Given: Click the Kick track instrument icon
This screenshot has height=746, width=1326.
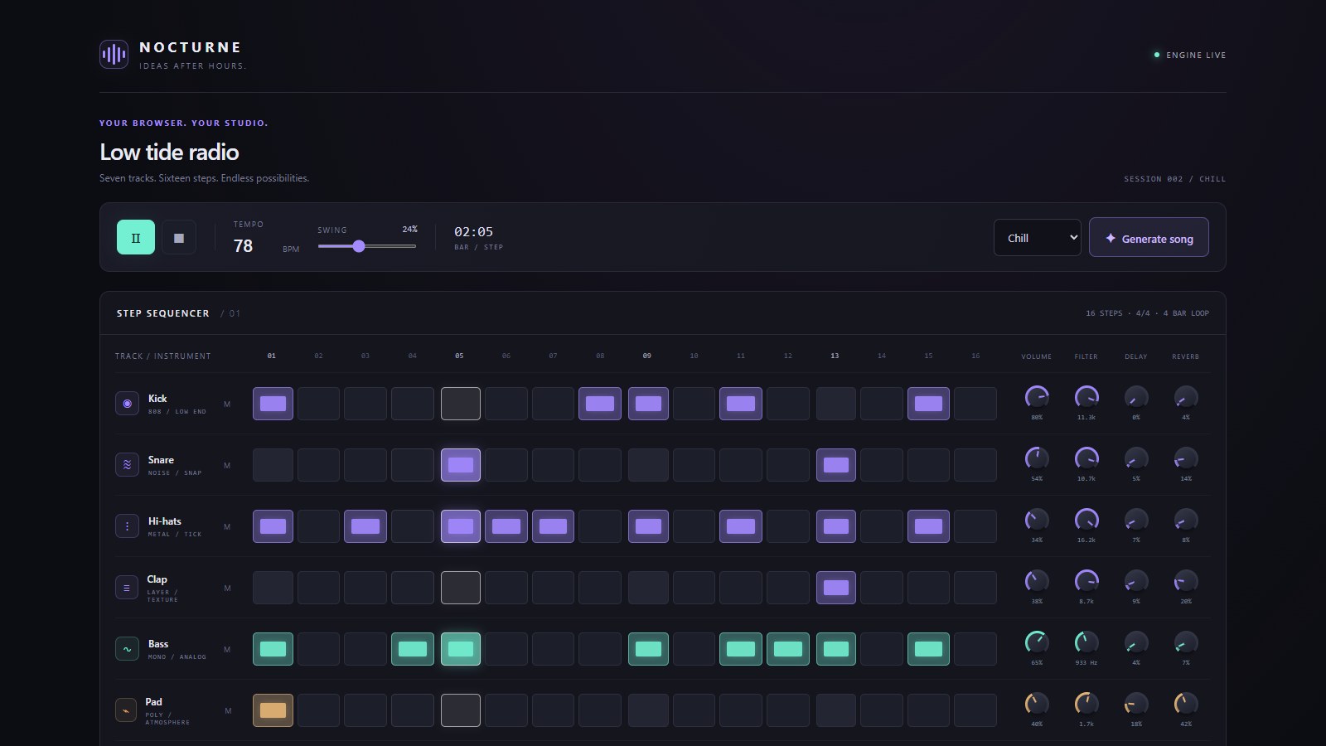Looking at the screenshot, I should click(127, 404).
